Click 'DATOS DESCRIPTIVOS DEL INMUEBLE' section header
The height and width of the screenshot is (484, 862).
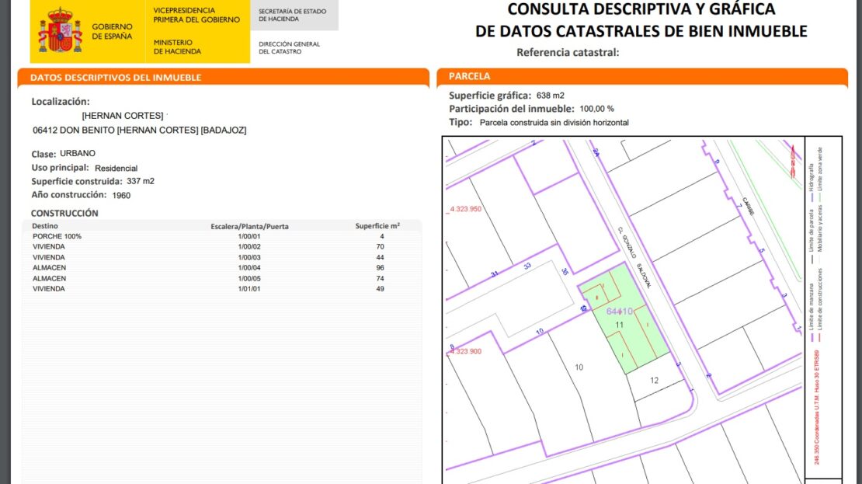point(116,78)
